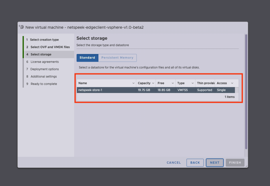
Task: Open the Access column dropdown chevron
Action: (232, 83)
